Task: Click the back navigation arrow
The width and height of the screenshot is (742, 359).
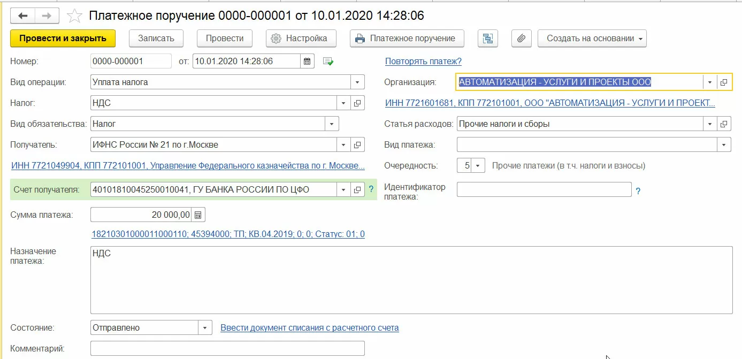Action: pyautogui.click(x=23, y=16)
